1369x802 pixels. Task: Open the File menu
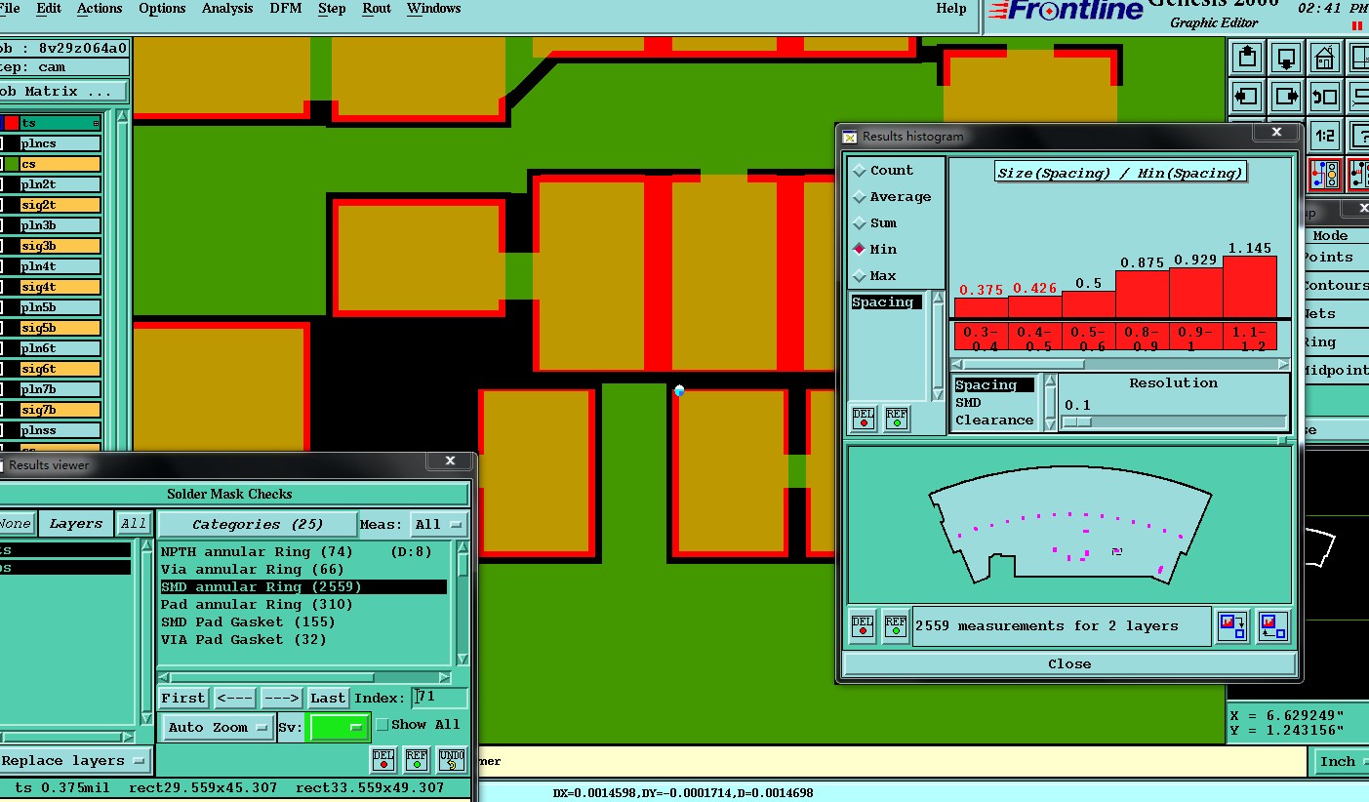(10, 9)
